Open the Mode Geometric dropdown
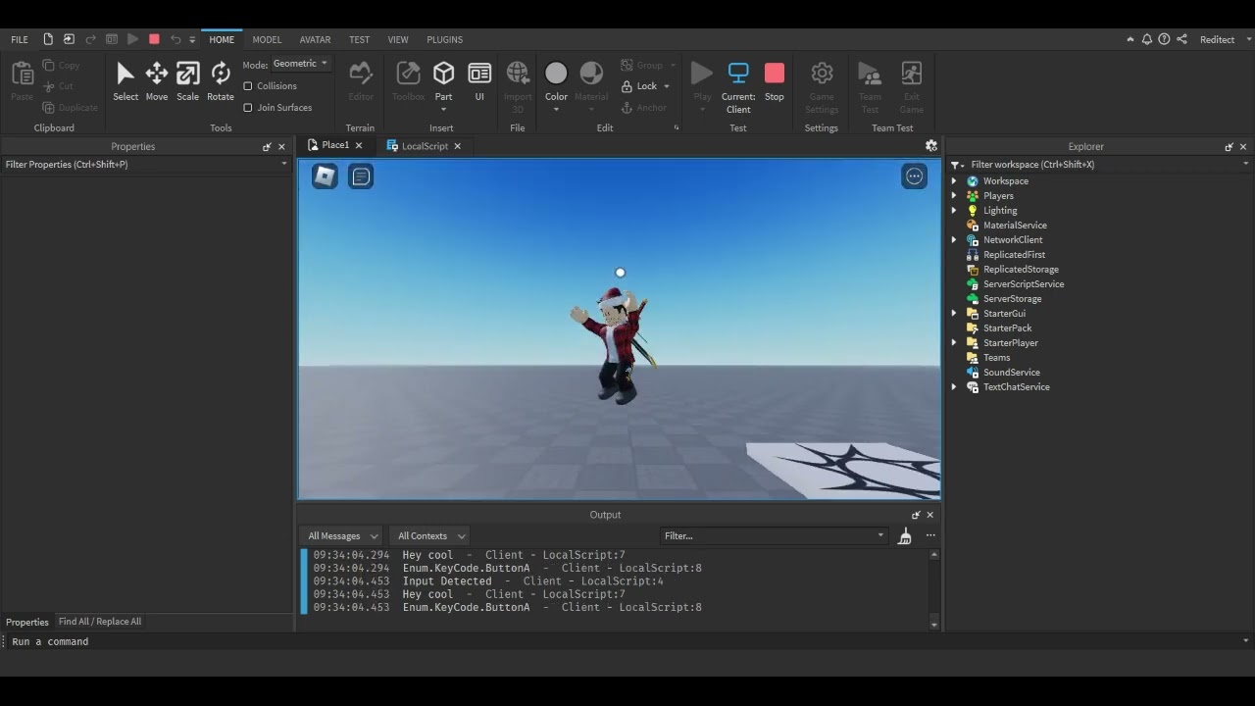 point(300,64)
